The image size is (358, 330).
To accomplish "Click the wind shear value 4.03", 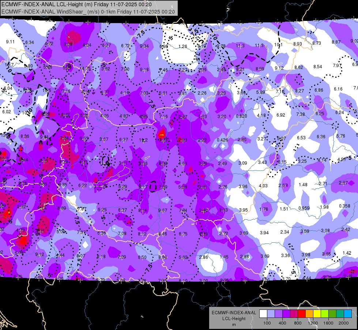I will click(263, 186).
